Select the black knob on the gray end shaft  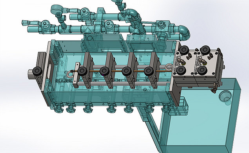(x=38, y=71)
